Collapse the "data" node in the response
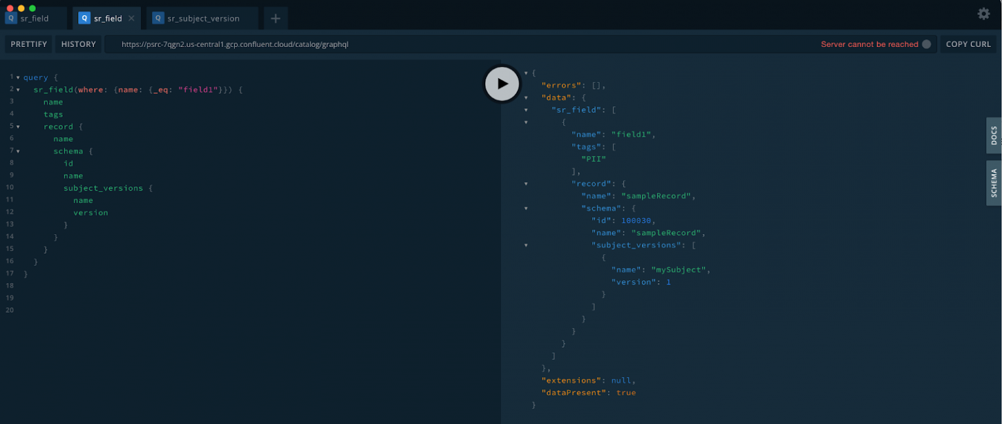Screen dimensions: 1002x424 [x=526, y=98]
